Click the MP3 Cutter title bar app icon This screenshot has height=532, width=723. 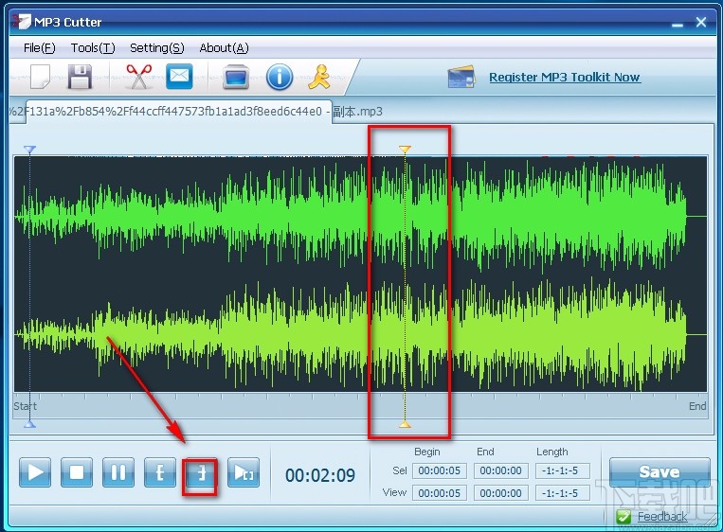coord(21,21)
